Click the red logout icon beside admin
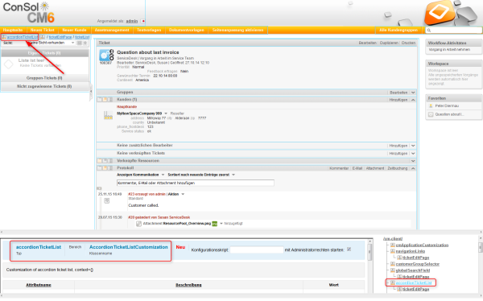483x301 pixels. pyautogui.click(x=143, y=21)
